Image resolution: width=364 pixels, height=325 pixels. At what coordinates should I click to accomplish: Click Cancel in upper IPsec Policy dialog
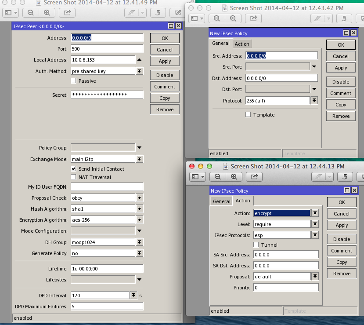[341, 56]
